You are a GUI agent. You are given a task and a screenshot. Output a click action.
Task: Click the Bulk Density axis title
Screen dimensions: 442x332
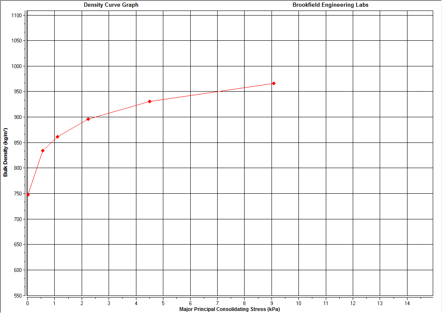pyautogui.click(x=5, y=151)
